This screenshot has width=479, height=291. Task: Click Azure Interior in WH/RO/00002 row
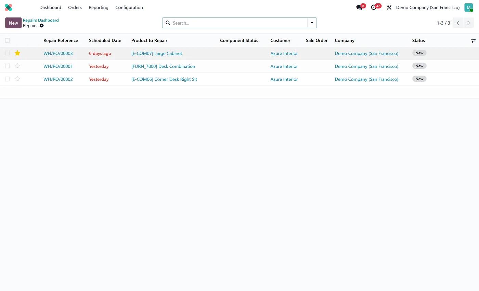284,79
